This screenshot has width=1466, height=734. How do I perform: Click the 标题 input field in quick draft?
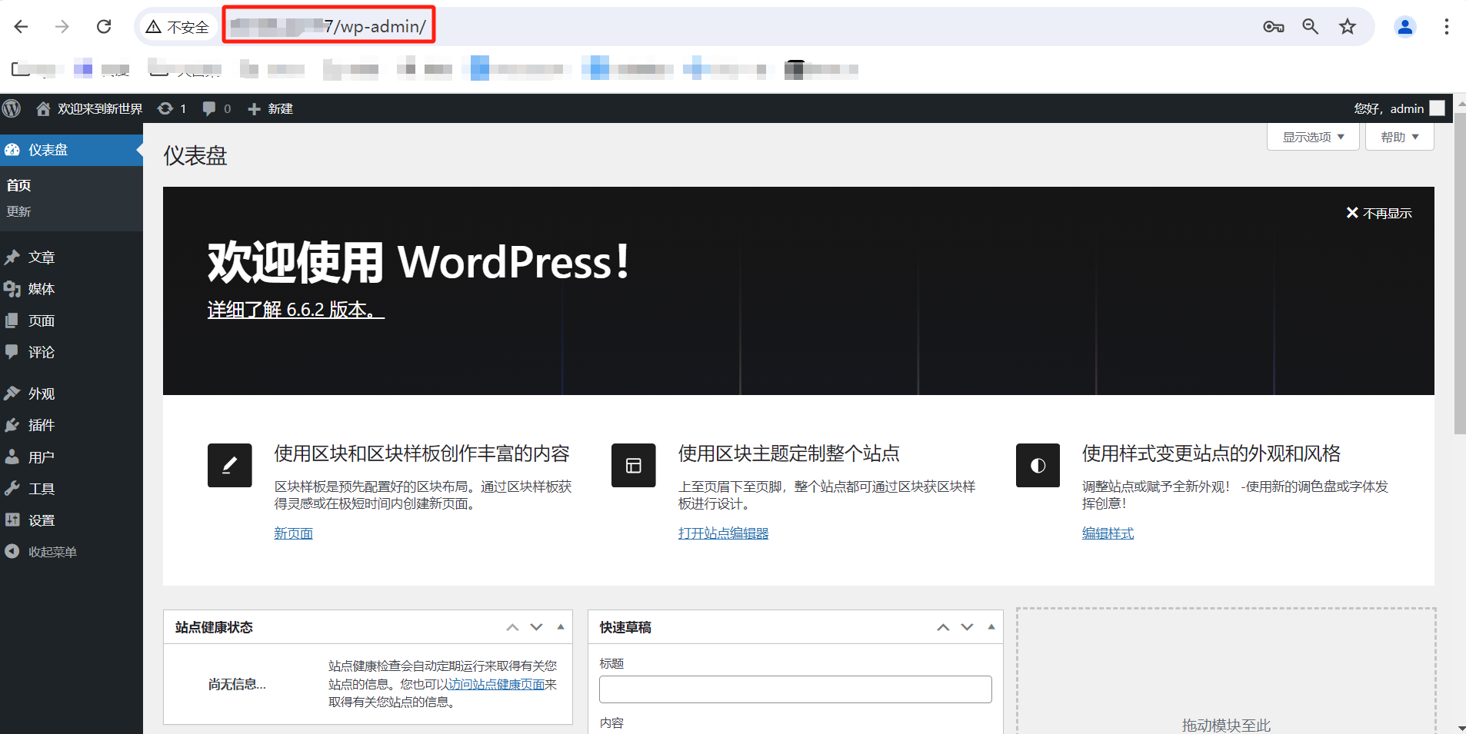795,689
